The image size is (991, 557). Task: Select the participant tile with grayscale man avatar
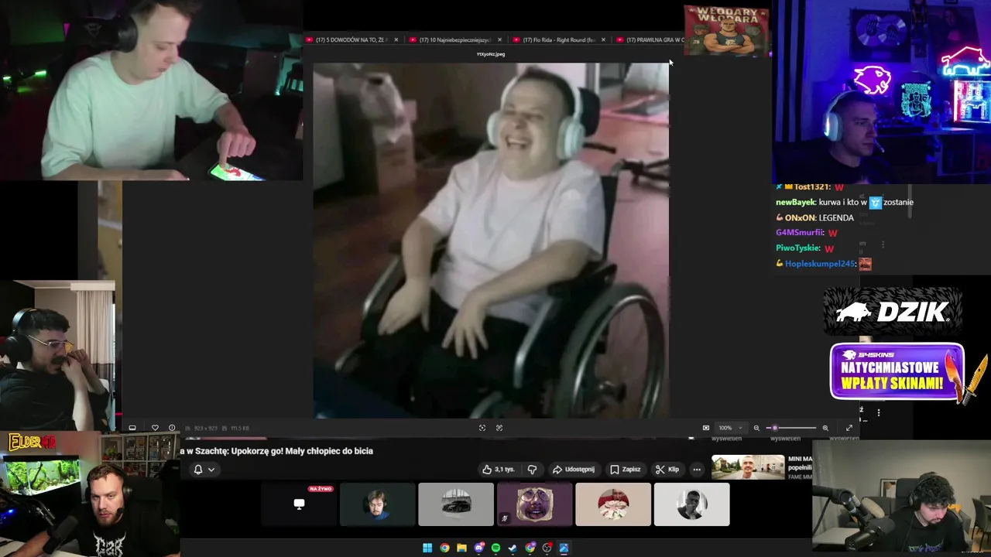691,504
